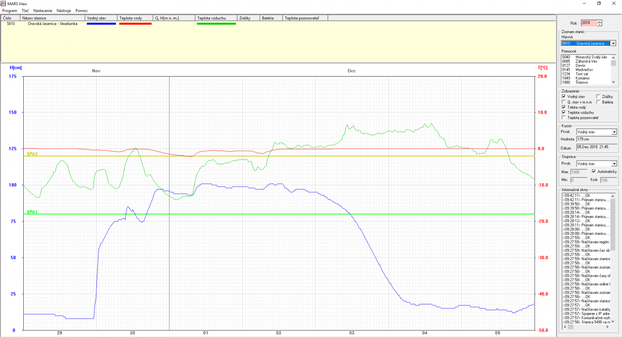Click the red Teplota vody color bar
Screen dimensions: 622x337
[135, 24]
